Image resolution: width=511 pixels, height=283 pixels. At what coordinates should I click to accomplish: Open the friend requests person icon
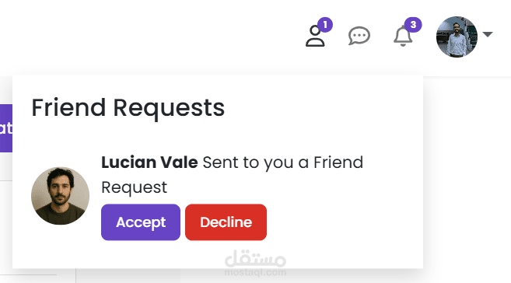point(315,36)
